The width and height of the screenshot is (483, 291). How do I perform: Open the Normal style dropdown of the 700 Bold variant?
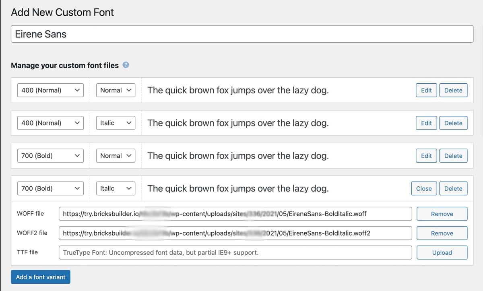click(x=116, y=155)
